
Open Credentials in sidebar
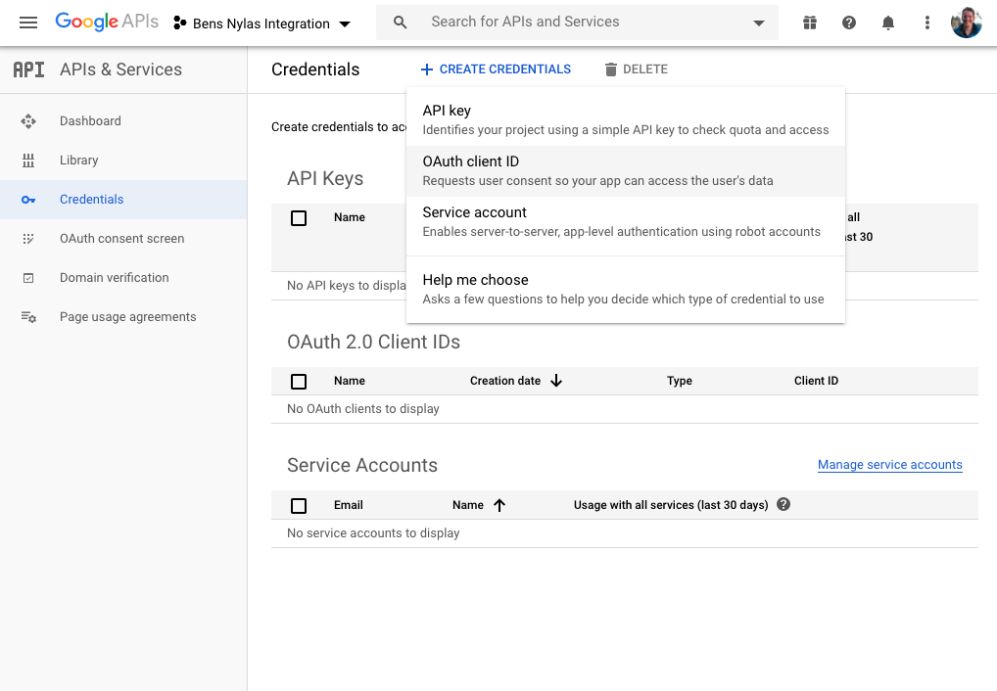tap(123, 200)
